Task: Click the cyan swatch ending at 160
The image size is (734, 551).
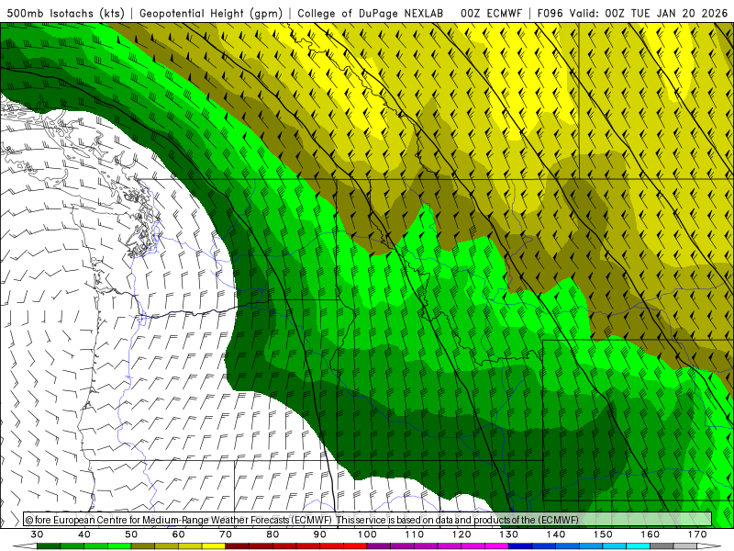Action: click(638, 545)
